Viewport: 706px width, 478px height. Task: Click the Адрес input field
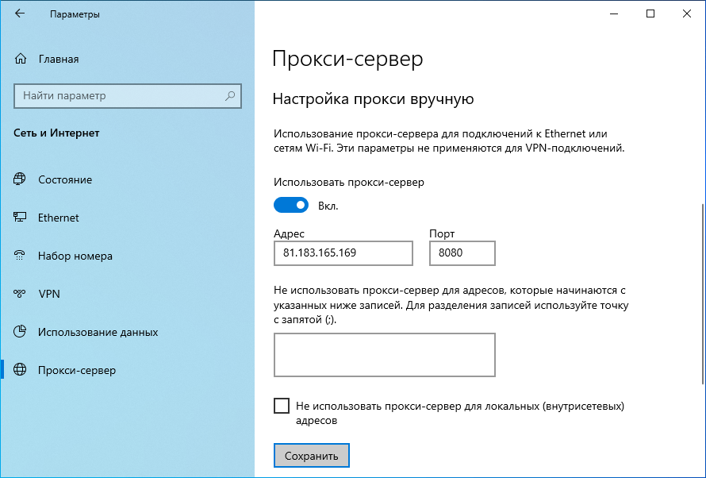(x=343, y=252)
